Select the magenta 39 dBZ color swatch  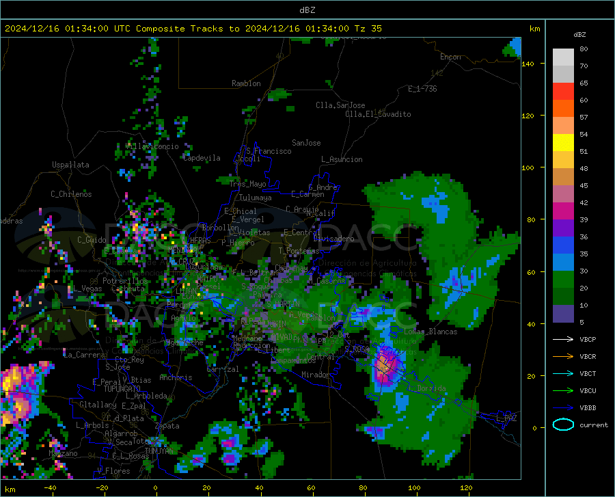(563, 211)
